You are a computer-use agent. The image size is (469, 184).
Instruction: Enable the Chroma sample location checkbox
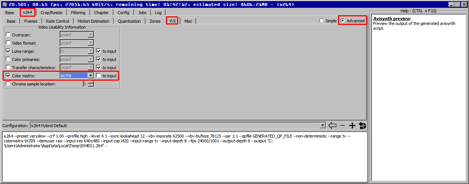coord(8,84)
